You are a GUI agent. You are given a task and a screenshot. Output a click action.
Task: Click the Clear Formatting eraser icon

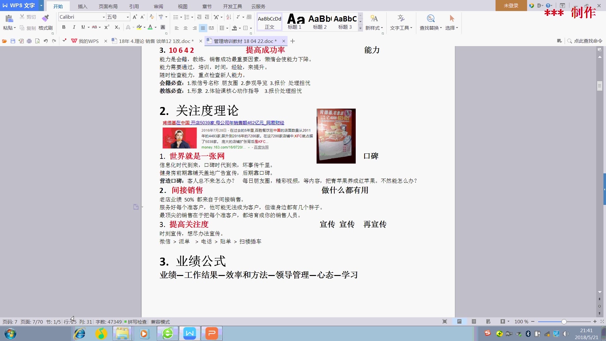click(151, 17)
